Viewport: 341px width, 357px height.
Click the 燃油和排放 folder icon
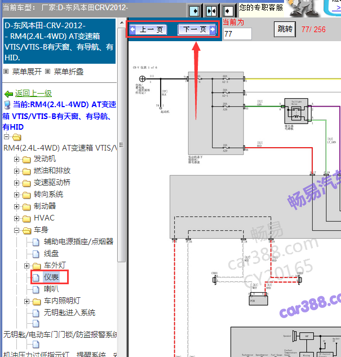pyautogui.click(x=26, y=171)
